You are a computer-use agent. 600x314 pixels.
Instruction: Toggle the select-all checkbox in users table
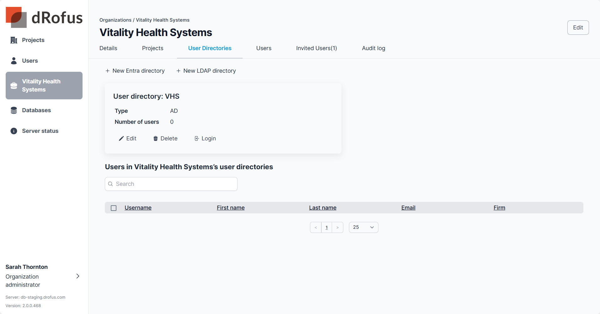114,208
